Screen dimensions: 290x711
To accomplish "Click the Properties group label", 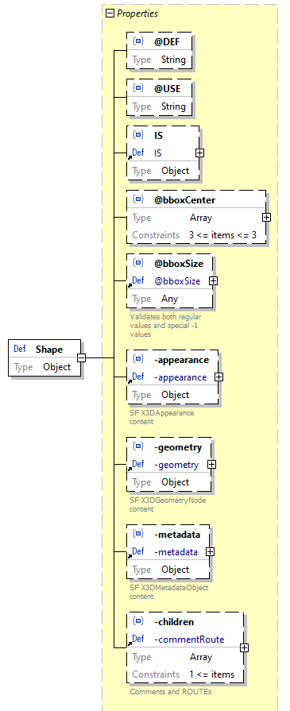I will 137,14.
